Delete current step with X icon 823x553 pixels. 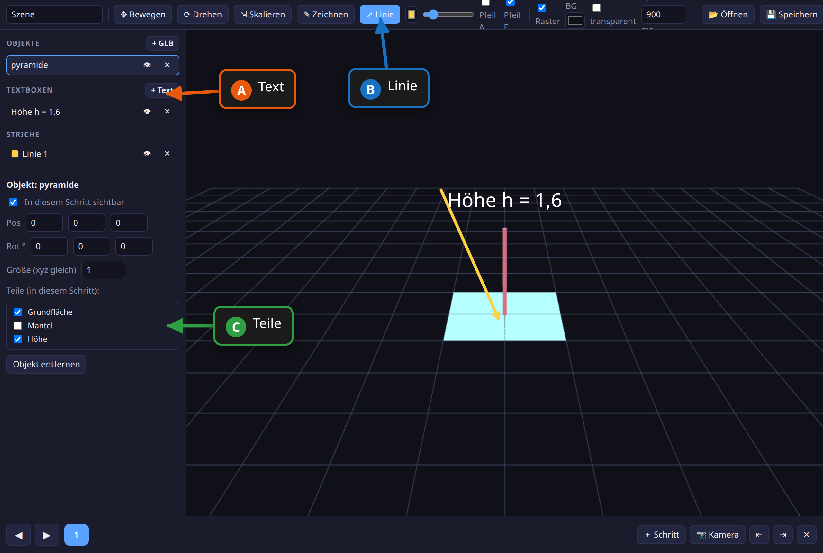point(806,535)
